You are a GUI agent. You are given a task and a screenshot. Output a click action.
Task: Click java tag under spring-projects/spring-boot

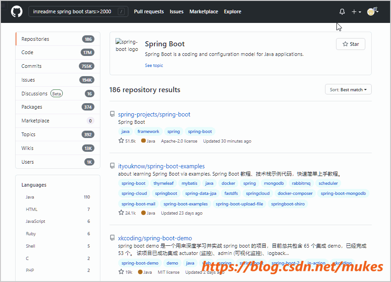point(126,132)
